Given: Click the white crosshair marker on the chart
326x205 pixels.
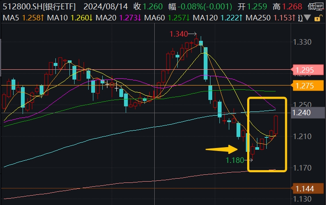Looking at the screenshot, I should pos(116,88).
